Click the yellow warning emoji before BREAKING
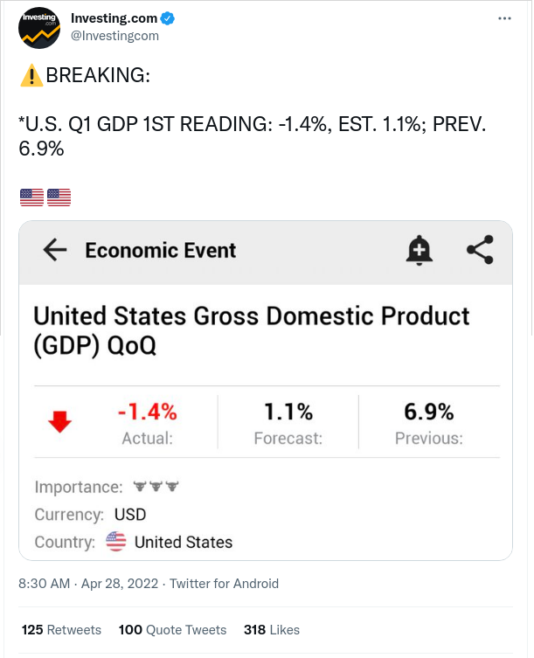 [x=31, y=75]
